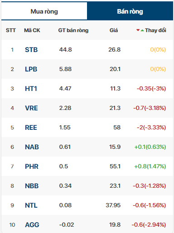
Task: Click the Giá column header
Action: tap(114, 30)
